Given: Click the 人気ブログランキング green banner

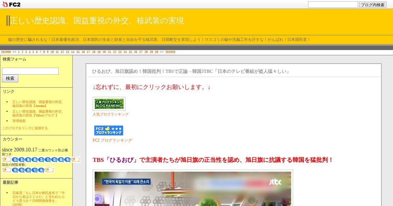Looking at the screenshot, I should pyautogui.click(x=109, y=104).
